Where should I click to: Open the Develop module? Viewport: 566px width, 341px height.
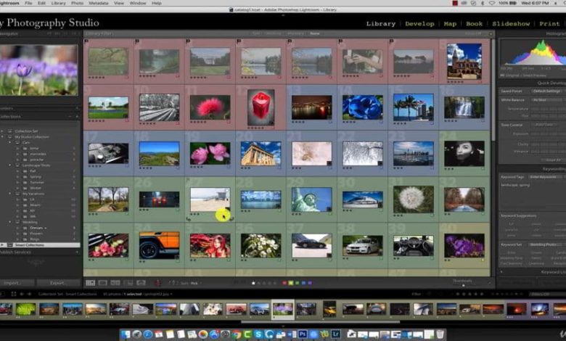[419, 24]
